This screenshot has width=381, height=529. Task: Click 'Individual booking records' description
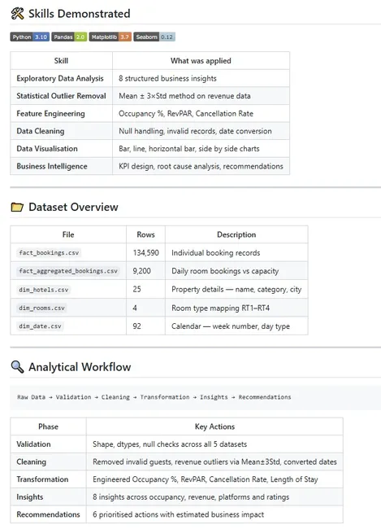[215, 252]
